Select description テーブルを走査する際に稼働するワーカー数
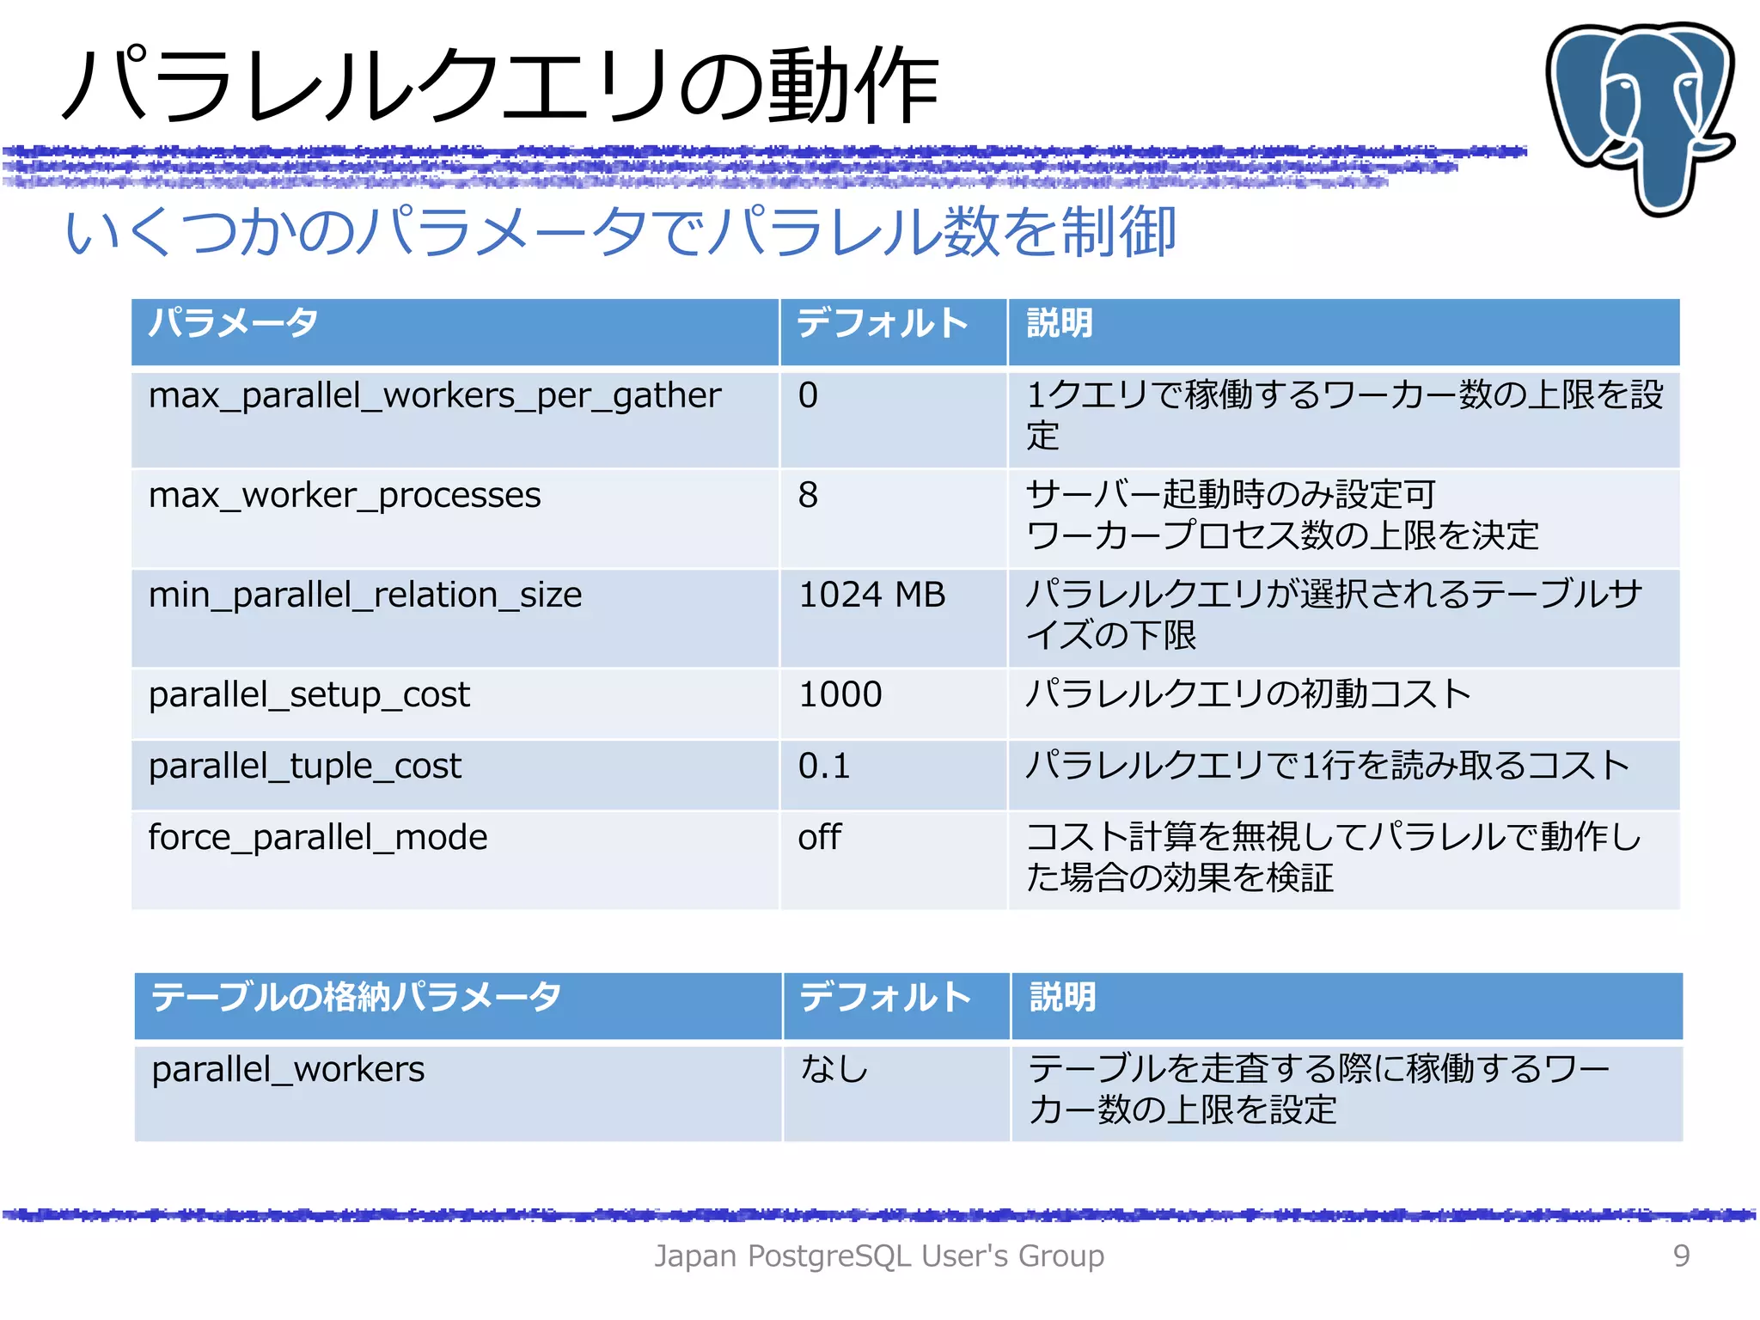Image resolution: width=1760 pixels, height=1320 pixels. [x=1318, y=1089]
